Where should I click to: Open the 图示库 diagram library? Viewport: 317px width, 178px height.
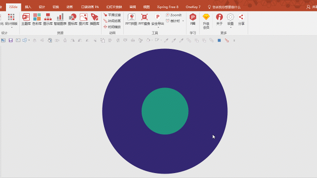coord(48,19)
